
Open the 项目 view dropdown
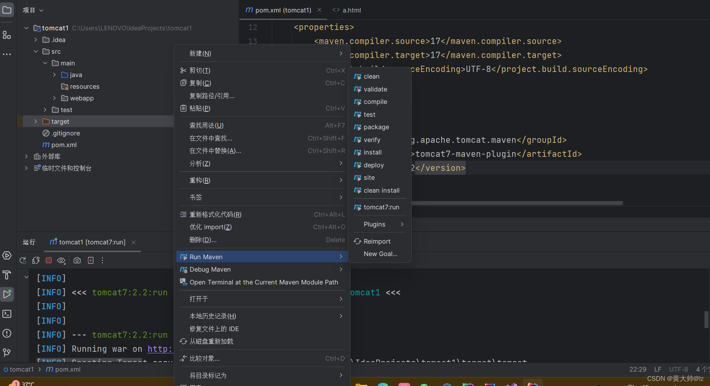tap(33, 10)
